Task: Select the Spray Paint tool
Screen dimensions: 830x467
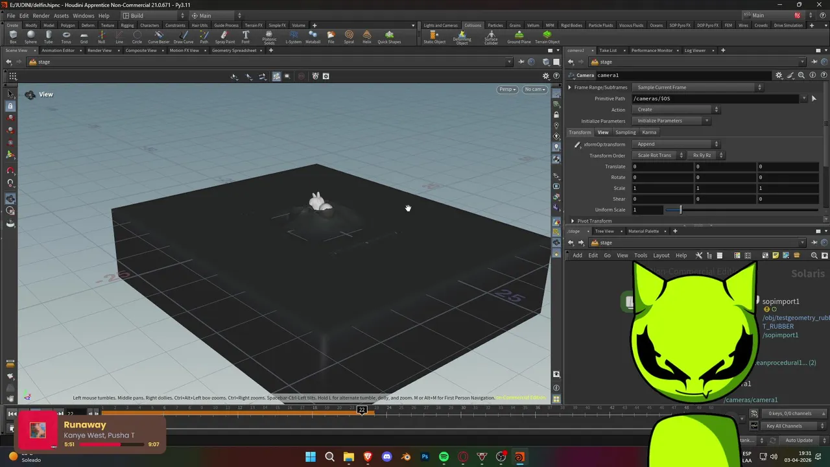Action: click(x=225, y=37)
